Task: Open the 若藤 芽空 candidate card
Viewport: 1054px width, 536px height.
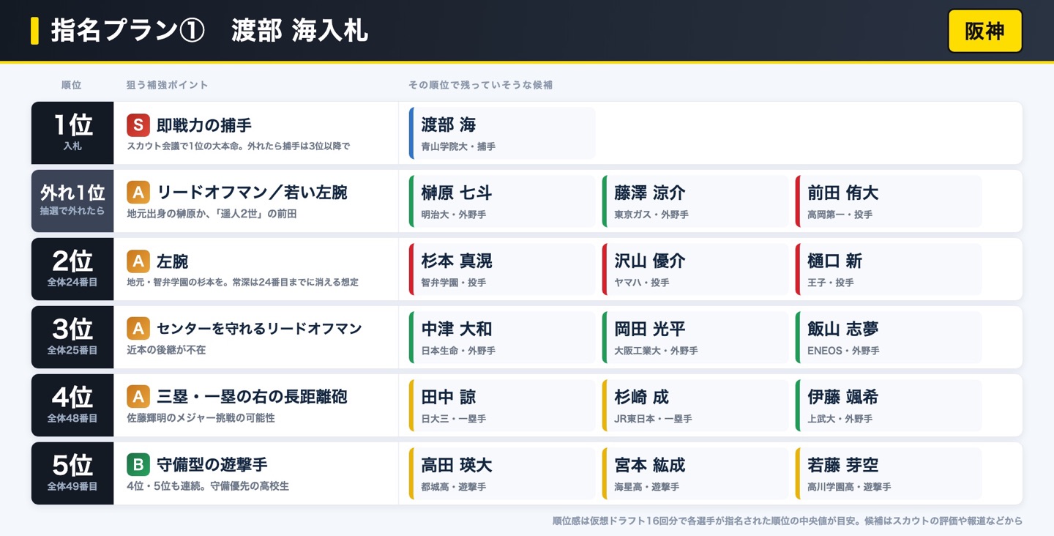Action: pos(889,474)
